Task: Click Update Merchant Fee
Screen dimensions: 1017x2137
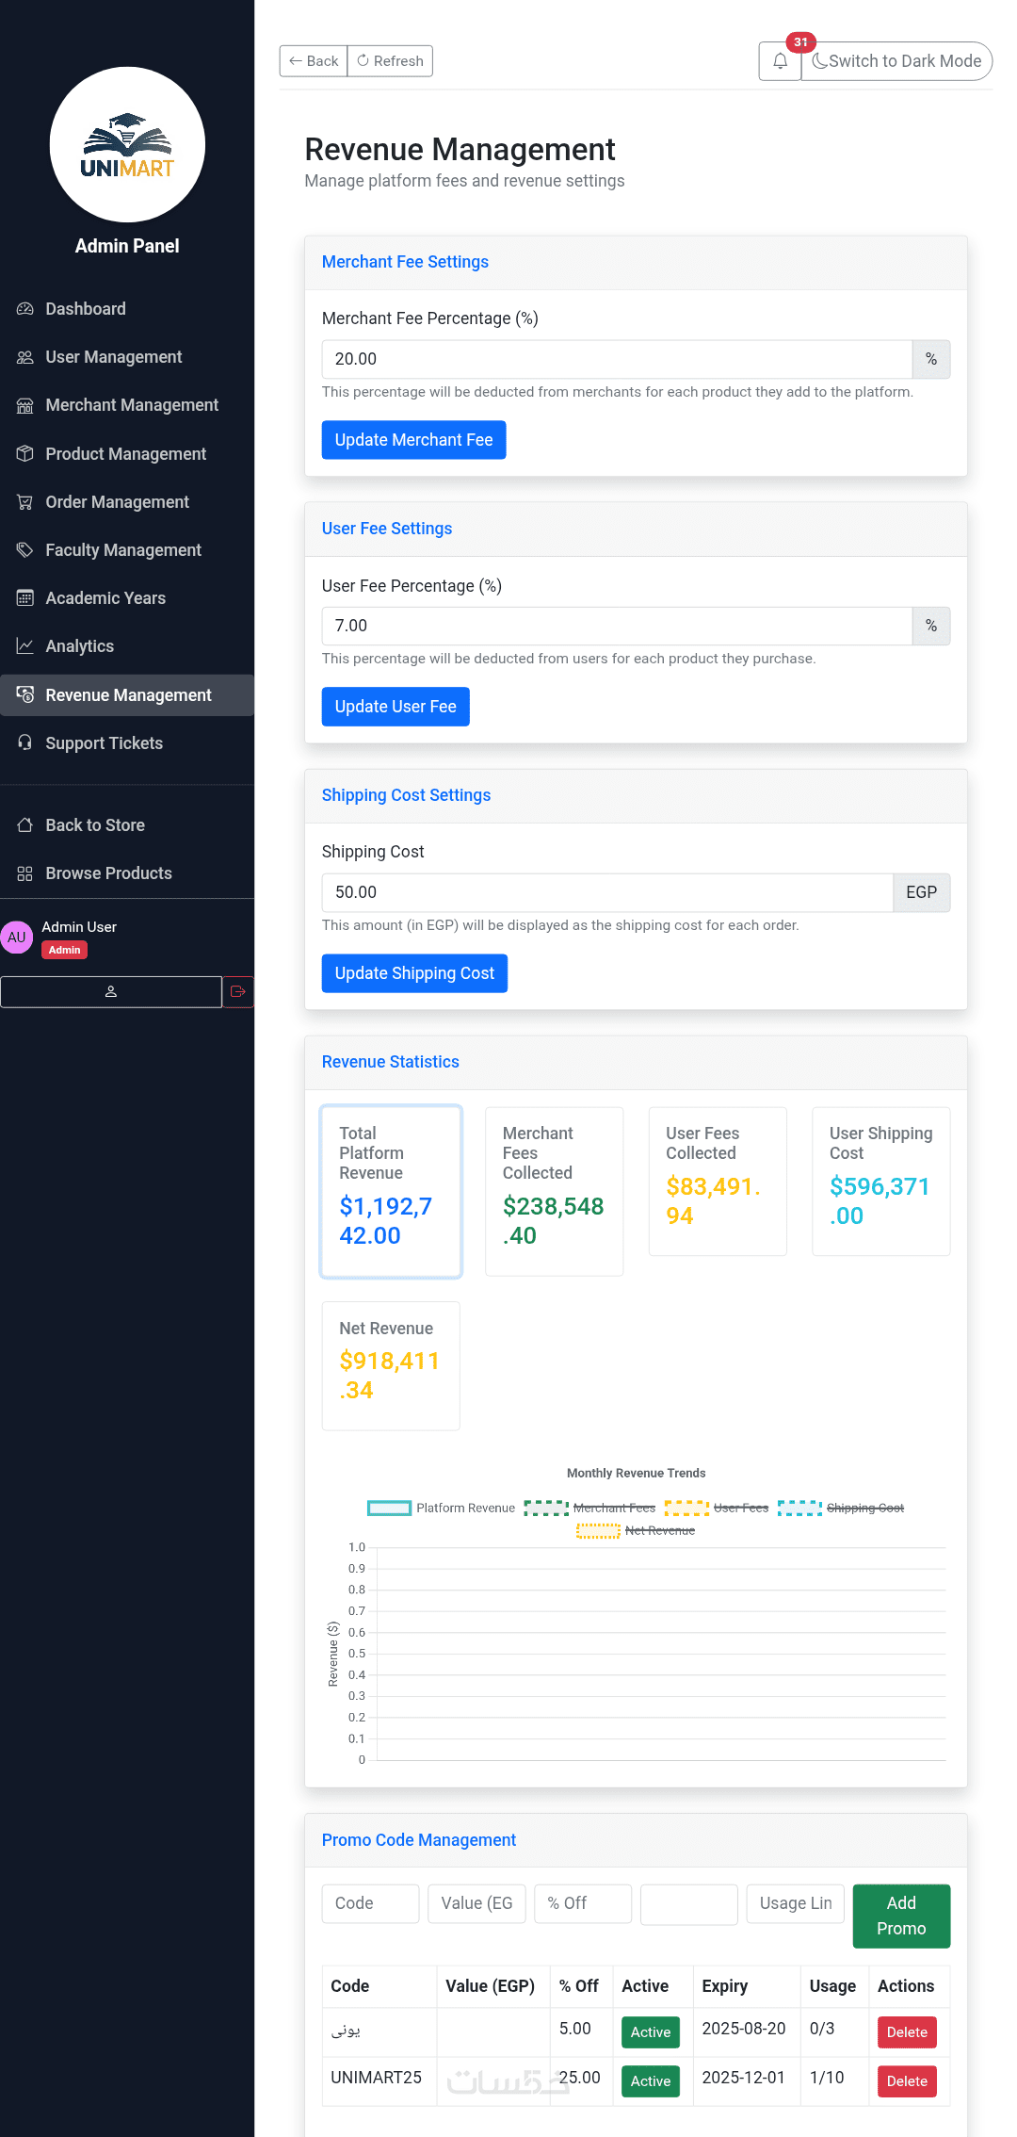Action: [413, 440]
